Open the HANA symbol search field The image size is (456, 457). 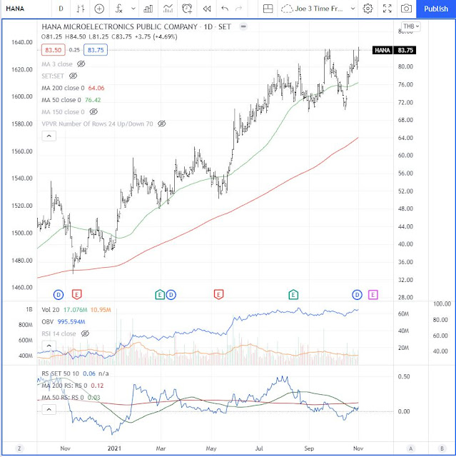tap(15, 9)
